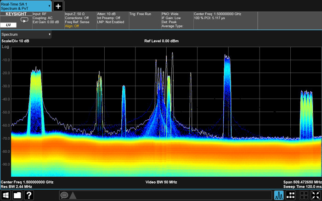This screenshot has width=322, height=201.
Task: Click the Center Freq 1.5 GHz readout
Action: coord(27,182)
